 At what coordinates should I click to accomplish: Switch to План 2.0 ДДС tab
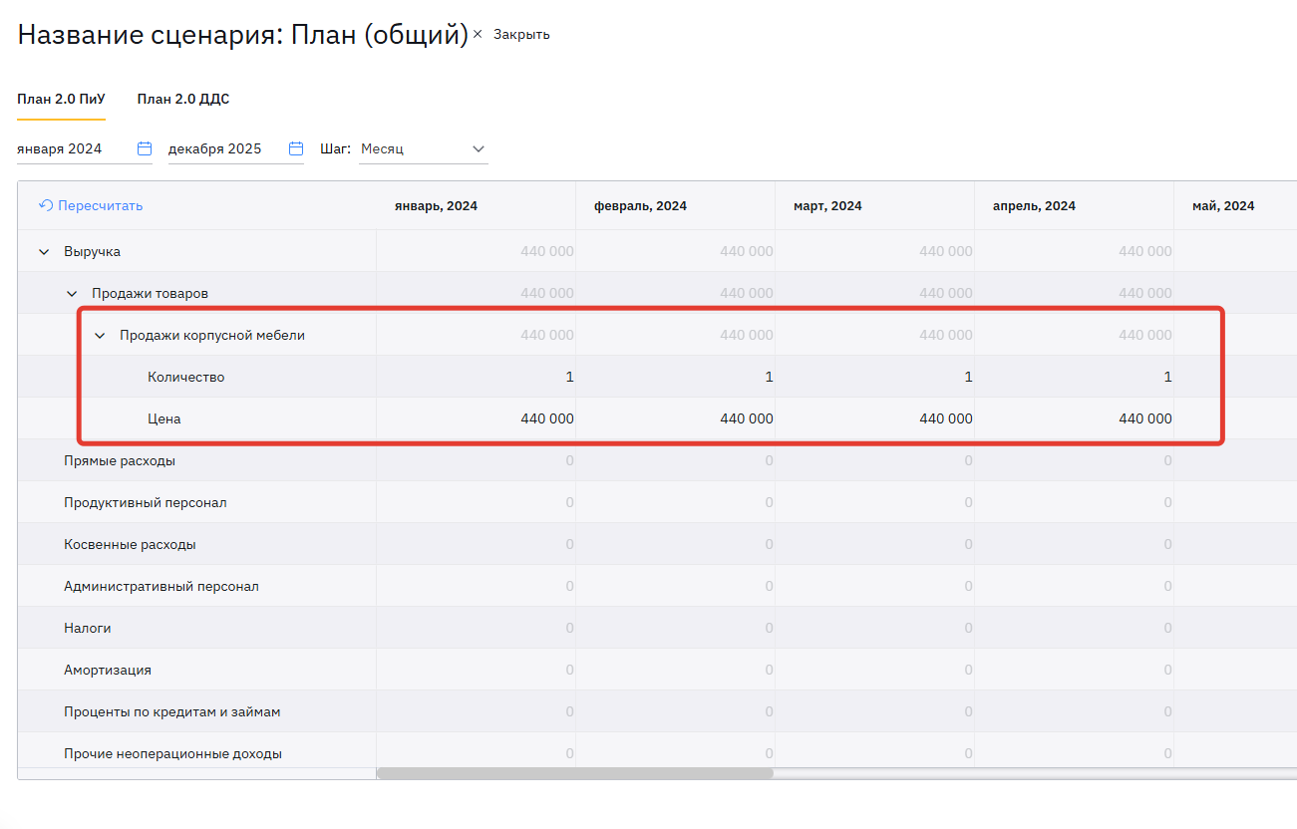click(x=183, y=99)
